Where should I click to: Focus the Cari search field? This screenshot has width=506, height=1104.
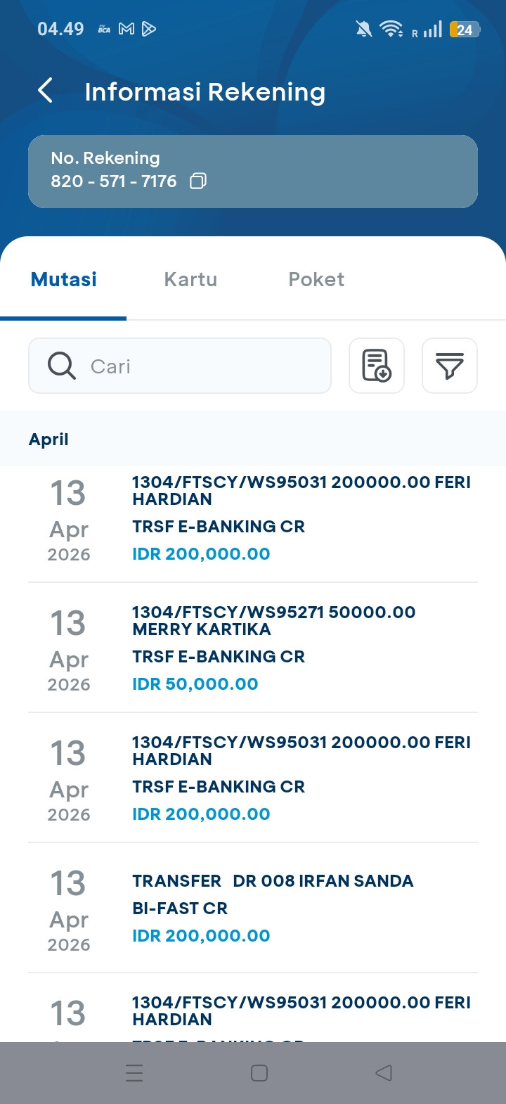(x=204, y=366)
